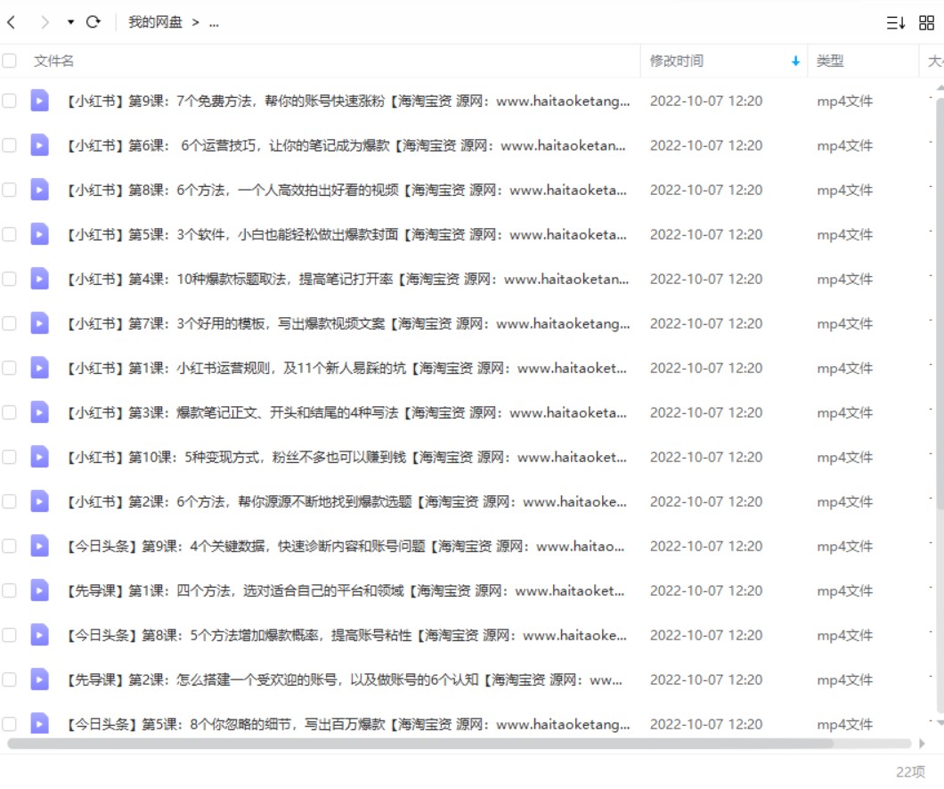Viewport: 944px width, 789px height.
Task: Click the vertical scrollbar down arrow
Action: click(x=940, y=721)
